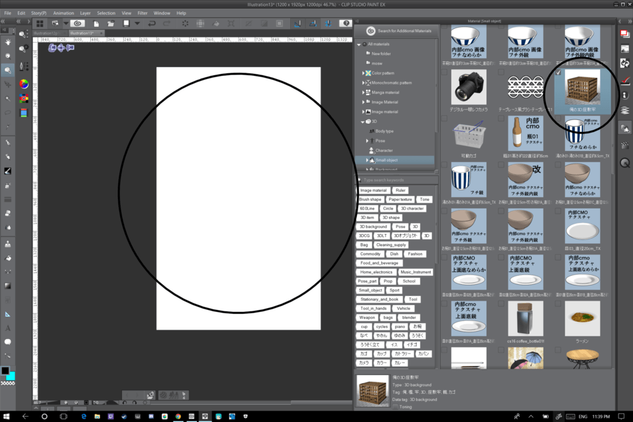Expand the Color pattern folder
633x422 pixels.
363,73
